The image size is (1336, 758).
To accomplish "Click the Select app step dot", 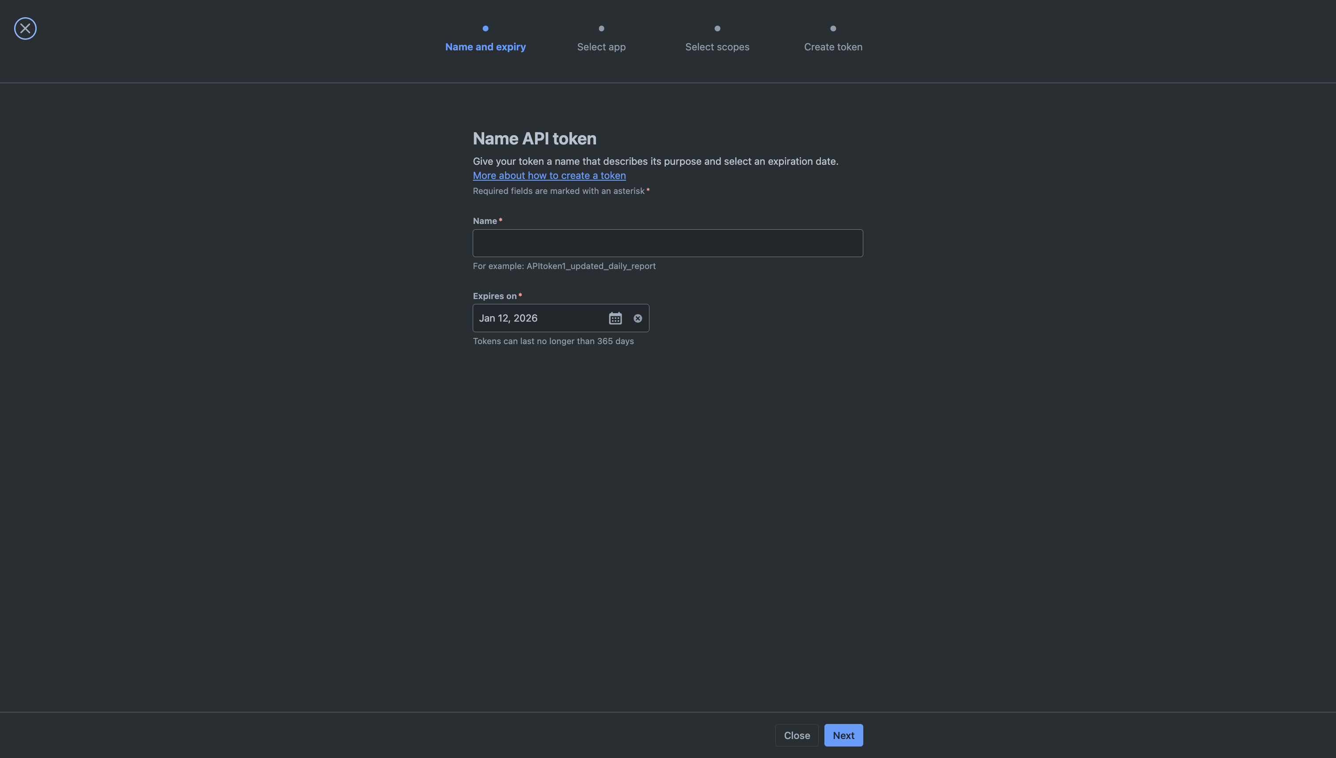I will tap(601, 29).
